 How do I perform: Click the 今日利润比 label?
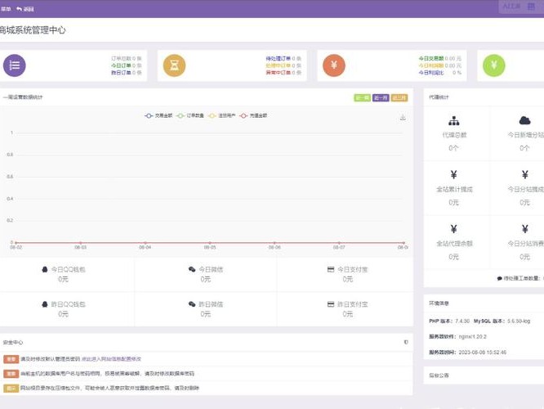(x=431, y=73)
